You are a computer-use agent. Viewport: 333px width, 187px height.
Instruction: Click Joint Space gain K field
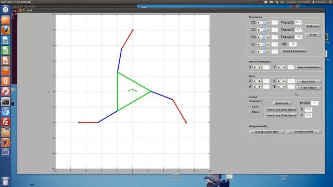309,110
